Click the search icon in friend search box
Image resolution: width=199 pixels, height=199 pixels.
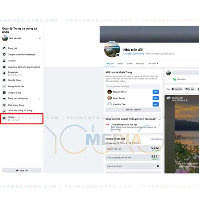[107, 87]
